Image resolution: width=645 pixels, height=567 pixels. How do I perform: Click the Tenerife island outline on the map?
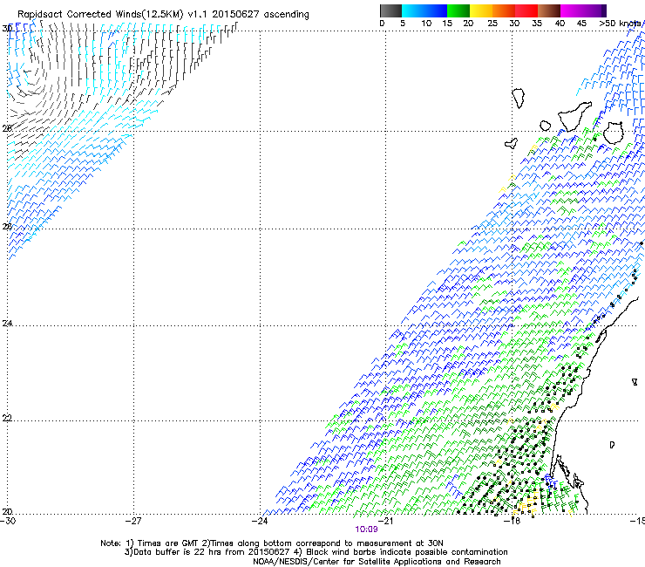(x=574, y=116)
